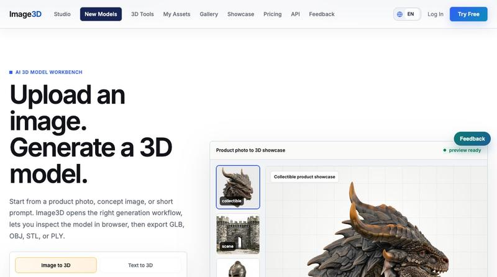Click the Collectible product showcase label

click(304, 177)
